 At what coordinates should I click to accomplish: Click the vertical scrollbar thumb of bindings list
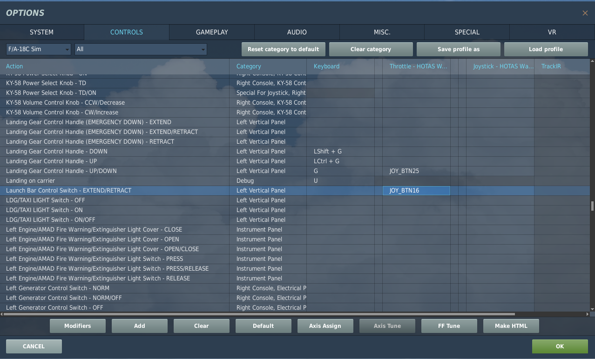(x=592, y=206)
